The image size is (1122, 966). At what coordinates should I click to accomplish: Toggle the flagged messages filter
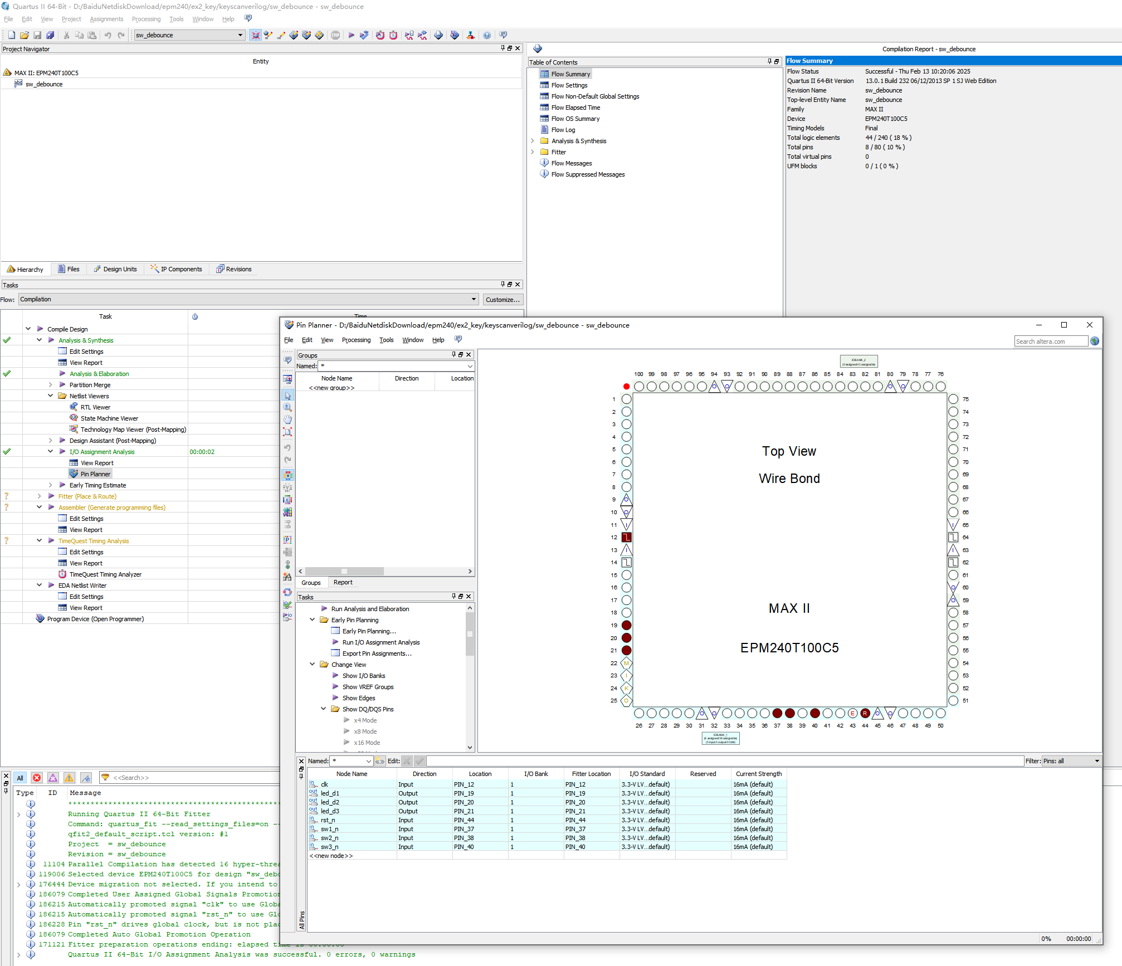(x=86, y=778)
